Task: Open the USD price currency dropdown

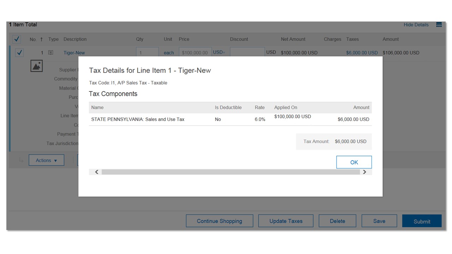Action: click(x=219, y=53)
